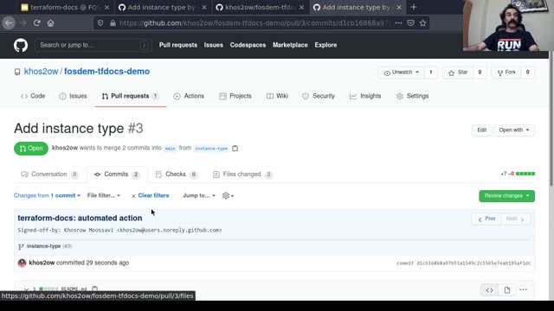
Task: Switch to the Conversation tab
Action: point(49,175)
